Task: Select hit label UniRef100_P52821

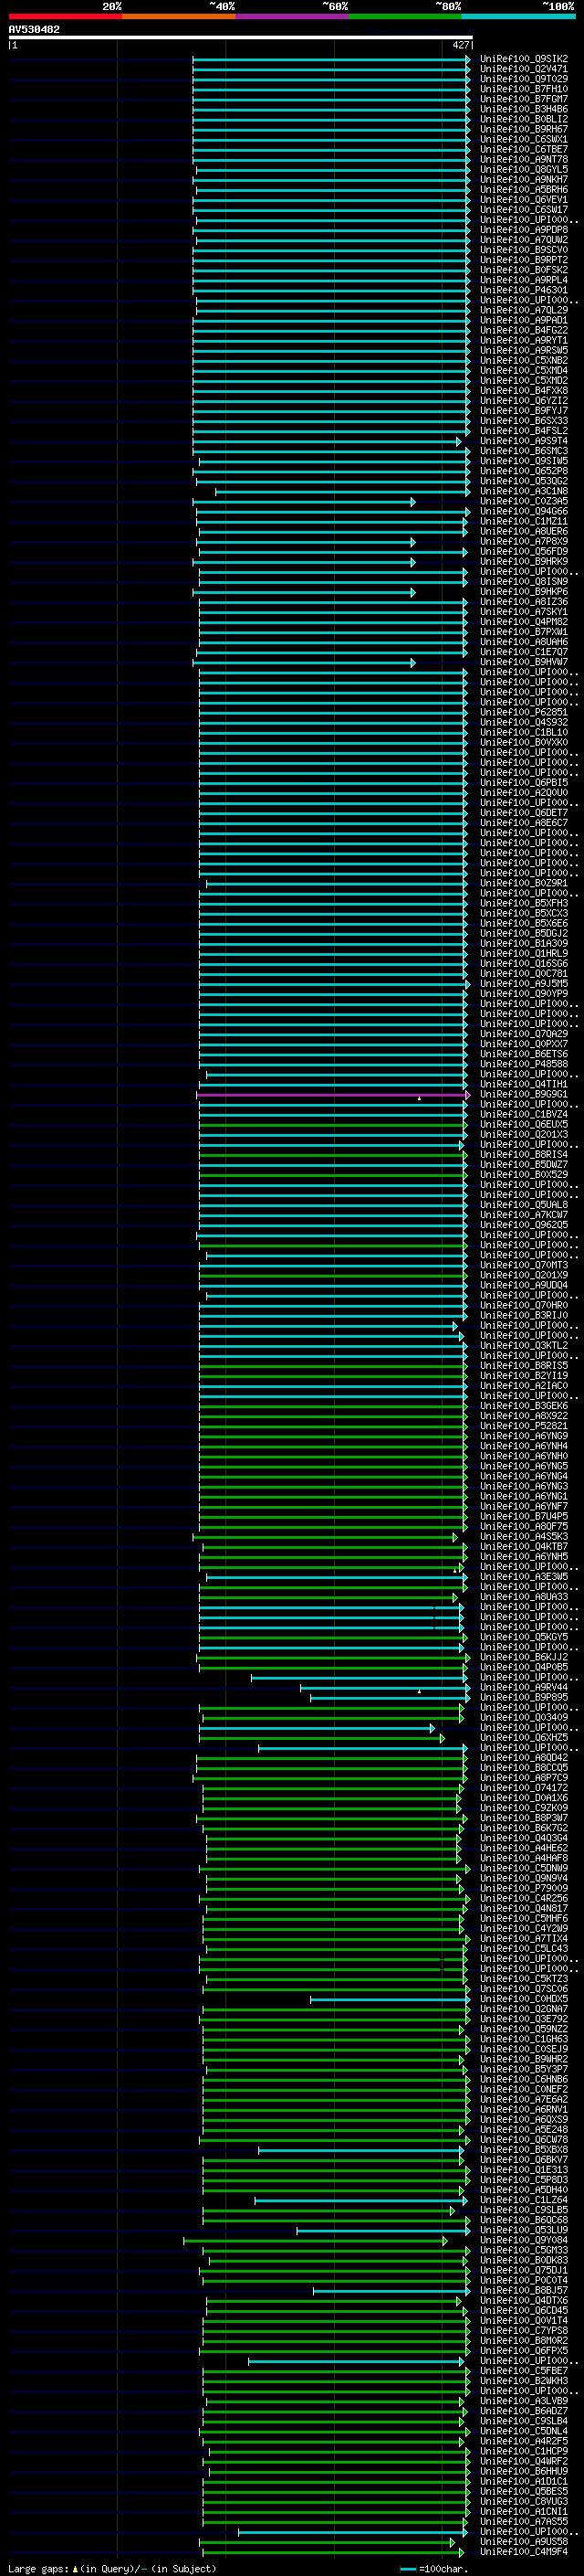Action: [523, 1427]
